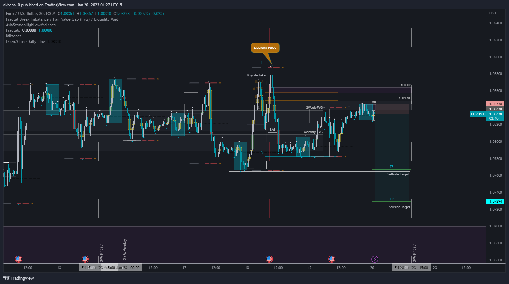The height and width of the screenshot is (284, 509).
Task: Select the AsiaSessionHighLowMidLines indicator legend
Action: (31, 25)
